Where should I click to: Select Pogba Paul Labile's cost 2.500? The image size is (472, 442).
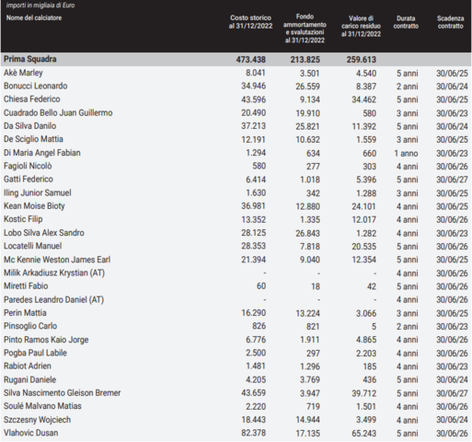(256, 353)
